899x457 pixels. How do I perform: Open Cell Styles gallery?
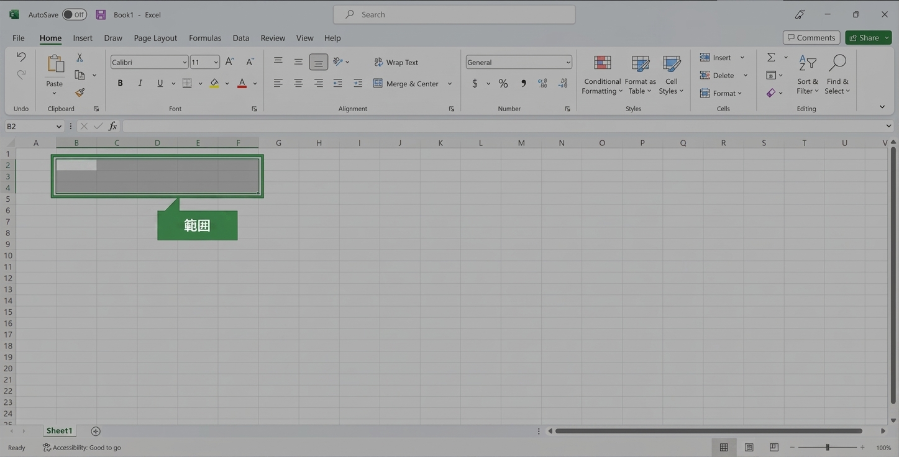[x=671, y=75]
